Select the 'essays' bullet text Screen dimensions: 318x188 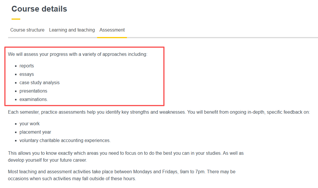27,74
